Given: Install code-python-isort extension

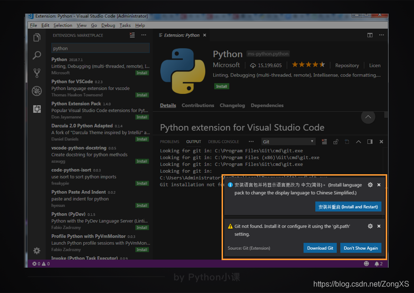Looking at the screenshot, I should tap(142, 184).
